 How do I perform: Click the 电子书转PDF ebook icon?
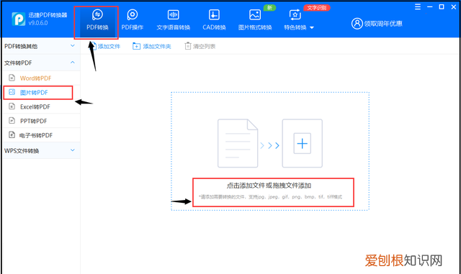[12, 134]
